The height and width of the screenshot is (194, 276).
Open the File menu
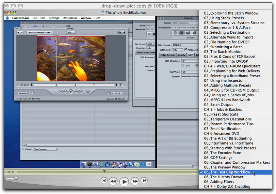pyautogui.click(x=35, y=18)
